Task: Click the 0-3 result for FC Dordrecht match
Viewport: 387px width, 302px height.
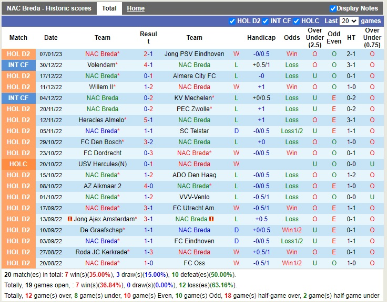Action: (x=148, y=153)
